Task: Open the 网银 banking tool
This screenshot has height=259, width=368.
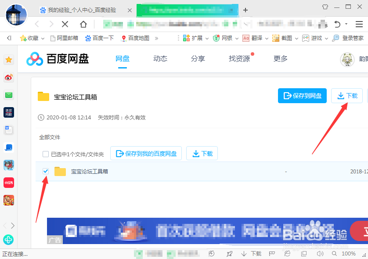Action: pos(223,38)
